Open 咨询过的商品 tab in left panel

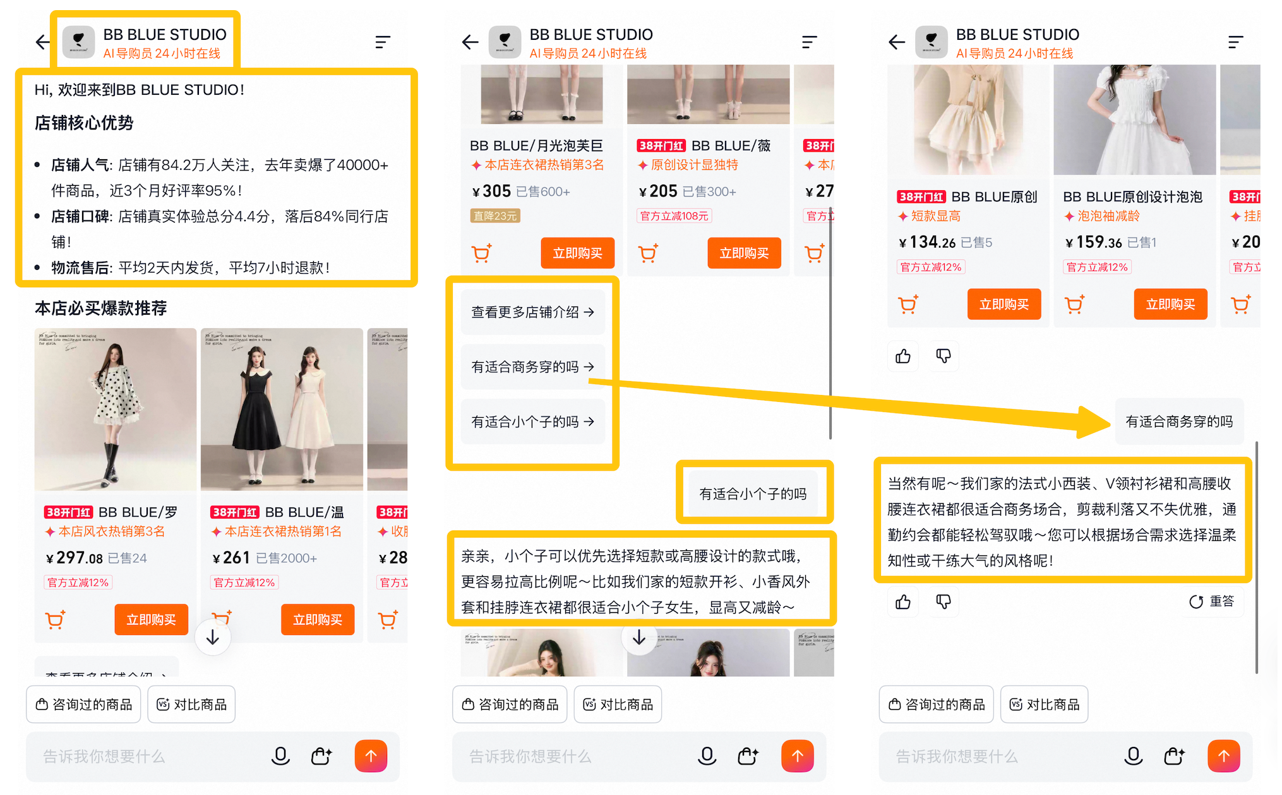tap(85, 704)
